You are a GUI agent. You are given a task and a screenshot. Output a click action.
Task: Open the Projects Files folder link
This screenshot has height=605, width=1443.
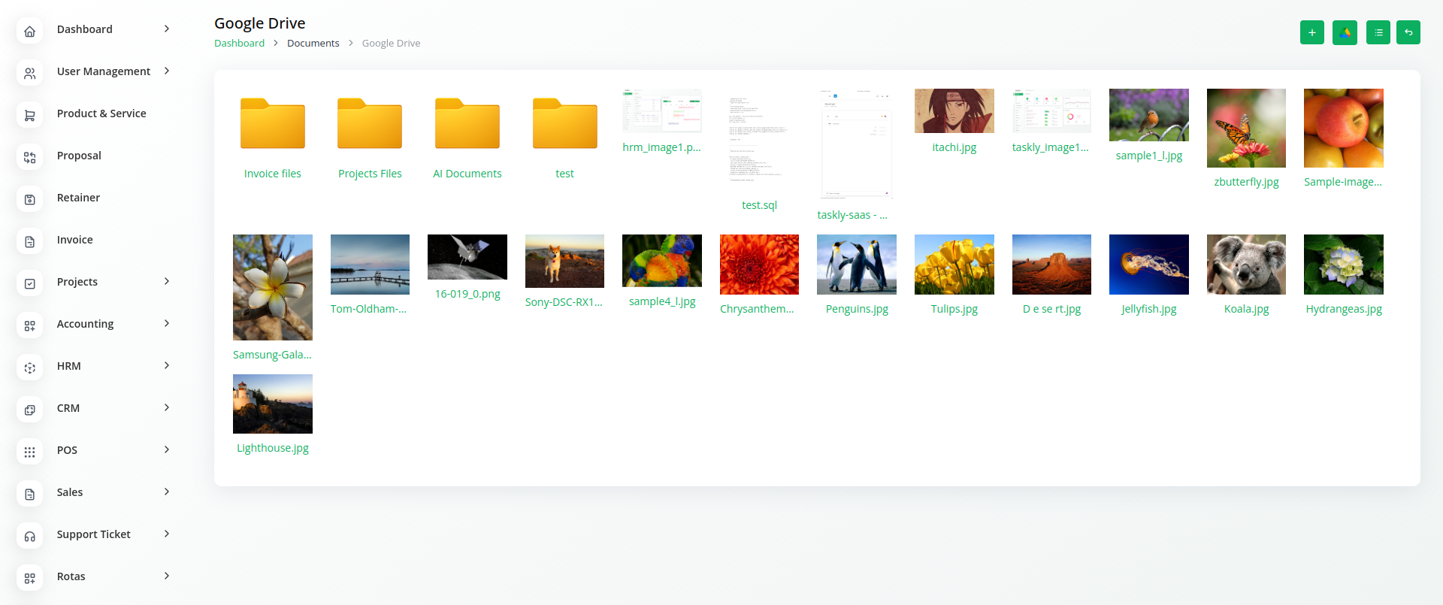point(370,174)
